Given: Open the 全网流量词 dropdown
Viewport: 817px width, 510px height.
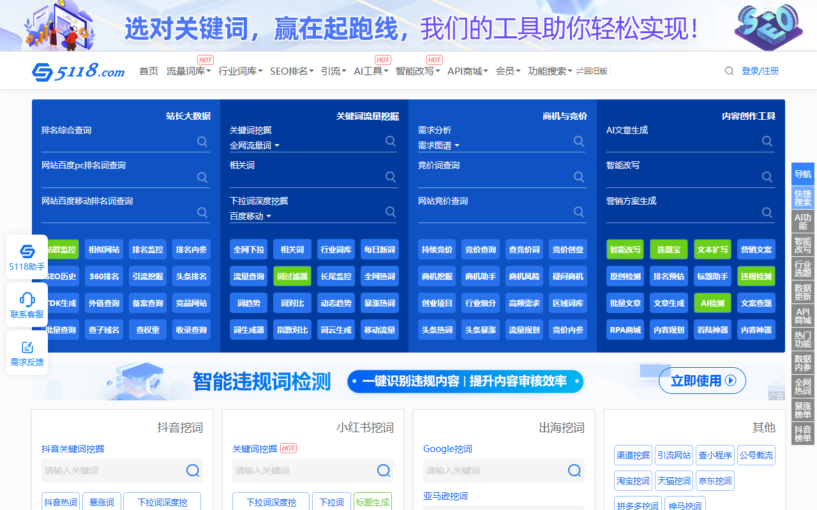Looking at the screenshot, I should pos(255,145).
